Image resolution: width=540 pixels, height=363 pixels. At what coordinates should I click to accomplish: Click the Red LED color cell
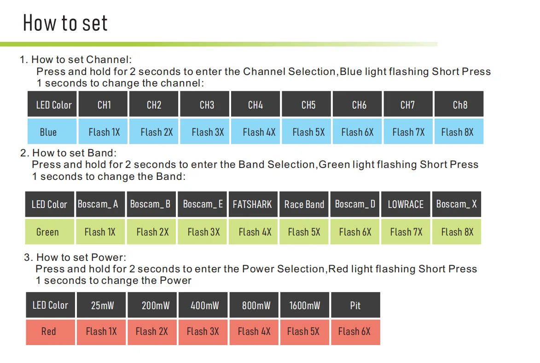point(50,332)
